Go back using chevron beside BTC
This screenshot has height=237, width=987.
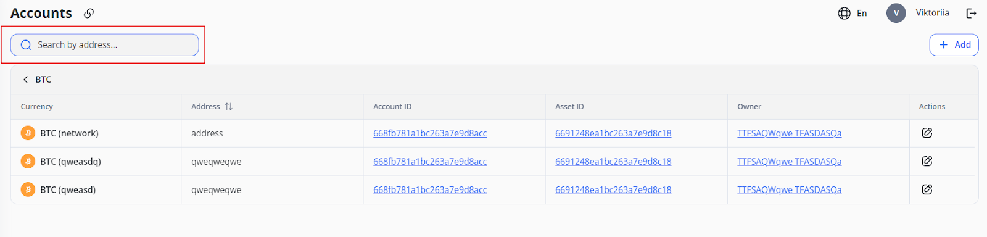click(x=25, y=80)
